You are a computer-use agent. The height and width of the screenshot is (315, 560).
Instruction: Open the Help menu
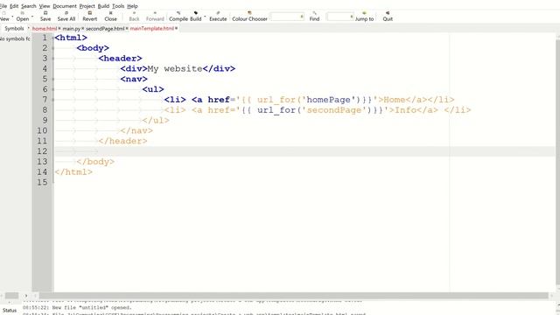coord(132,6)
